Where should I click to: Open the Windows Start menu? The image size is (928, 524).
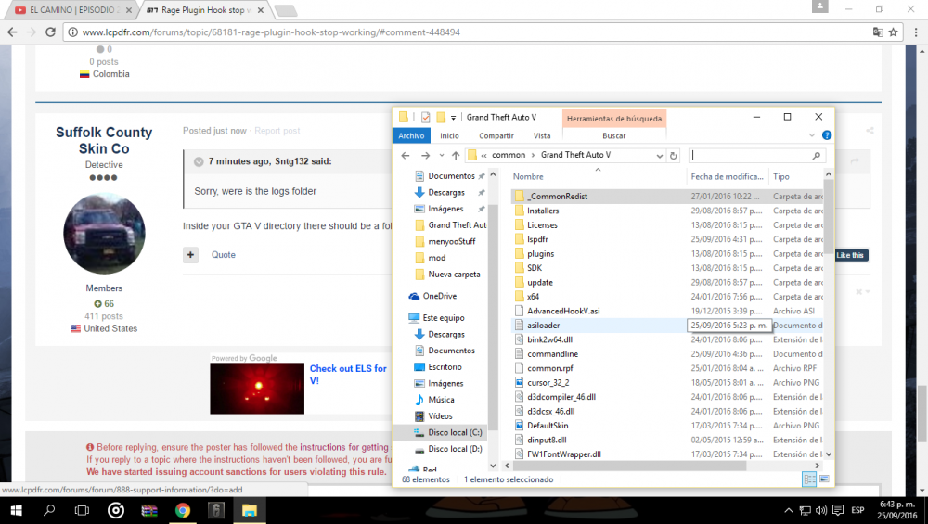coord(16,510)
